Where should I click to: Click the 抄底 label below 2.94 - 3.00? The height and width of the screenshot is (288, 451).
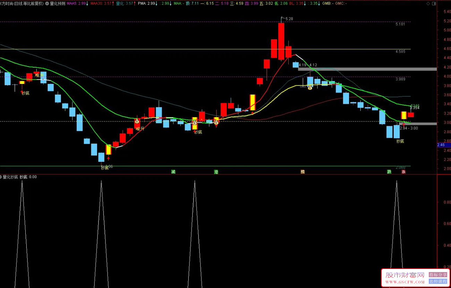[x=400, y=141]
